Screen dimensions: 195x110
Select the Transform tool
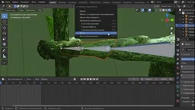(x=4, y=44)
